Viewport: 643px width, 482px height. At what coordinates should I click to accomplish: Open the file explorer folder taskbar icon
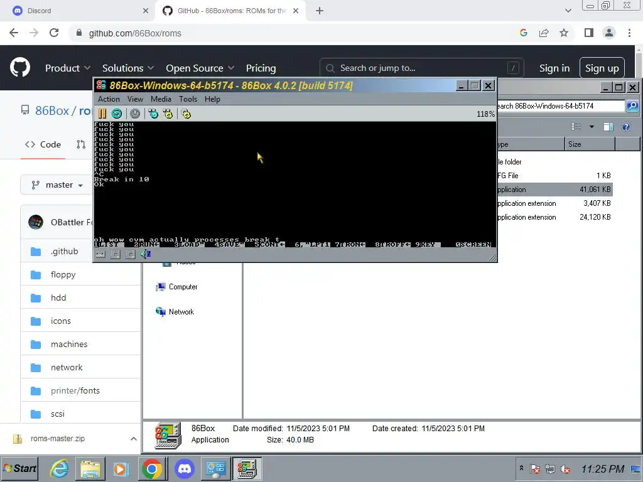(90, 468)
